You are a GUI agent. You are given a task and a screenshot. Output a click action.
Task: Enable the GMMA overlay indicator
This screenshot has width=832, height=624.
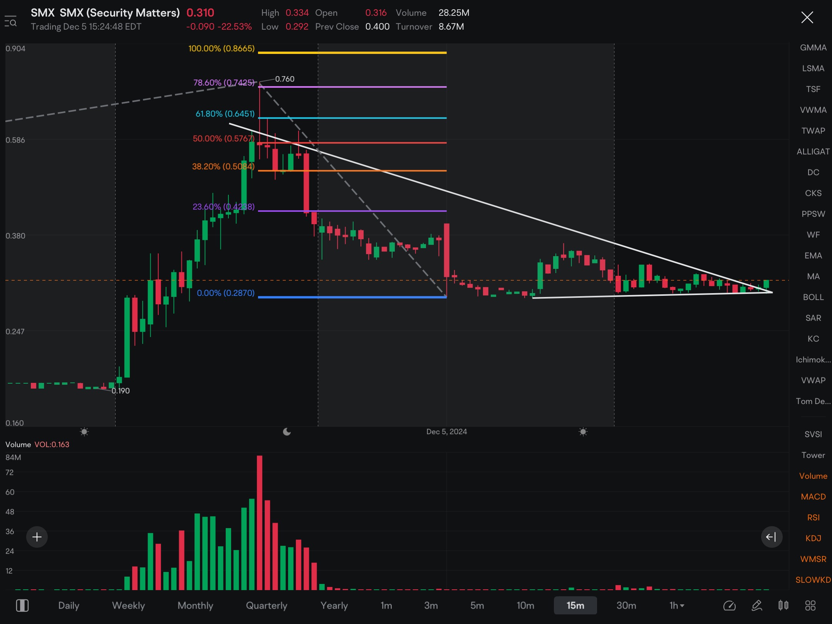[813, 48]
